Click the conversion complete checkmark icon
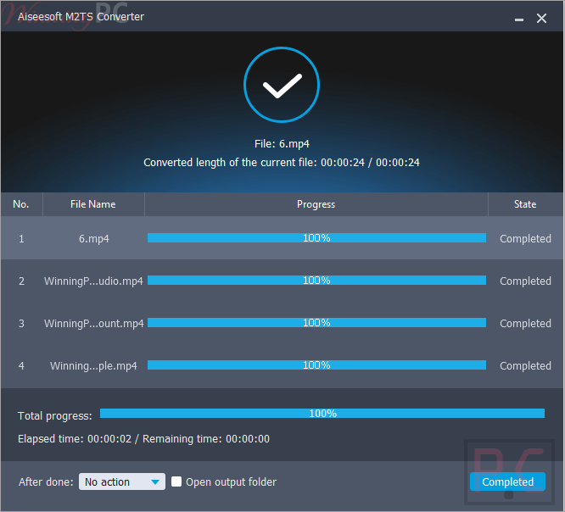The image size is (565, 512). point(282,85)
